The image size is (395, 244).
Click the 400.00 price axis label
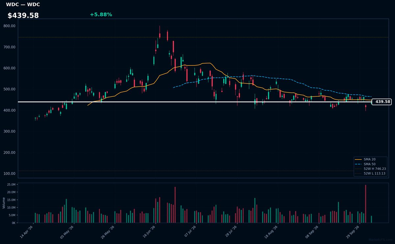[10, 110]
